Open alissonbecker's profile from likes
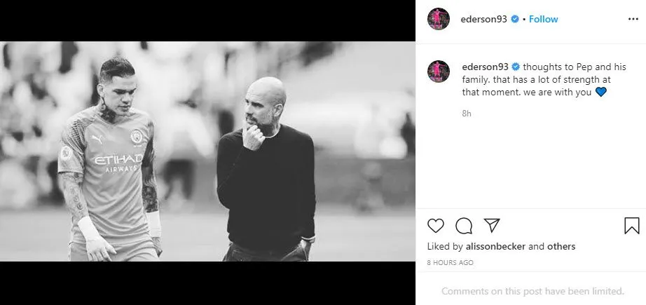 tap(495, 247)
